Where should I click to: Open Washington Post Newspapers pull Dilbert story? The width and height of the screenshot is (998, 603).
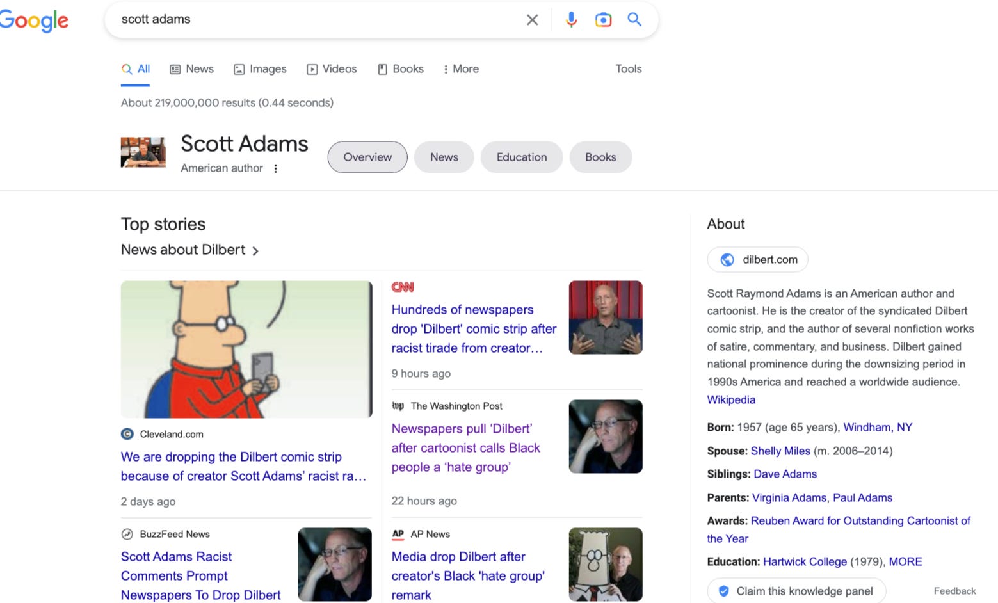pyautogui.click(x=466, y=448)
